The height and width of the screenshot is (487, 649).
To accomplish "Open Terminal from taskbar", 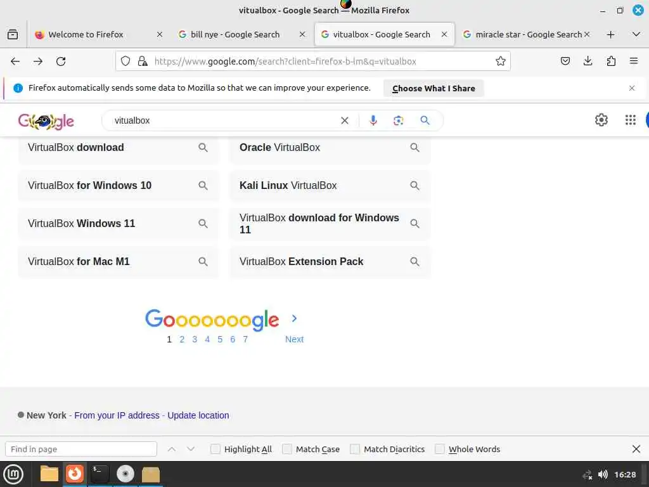I will (x=100, y=474).
